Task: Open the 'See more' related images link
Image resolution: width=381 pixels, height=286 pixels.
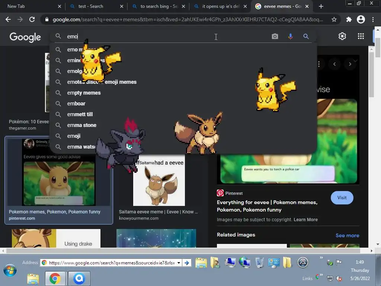Action: tap(347, 235)
